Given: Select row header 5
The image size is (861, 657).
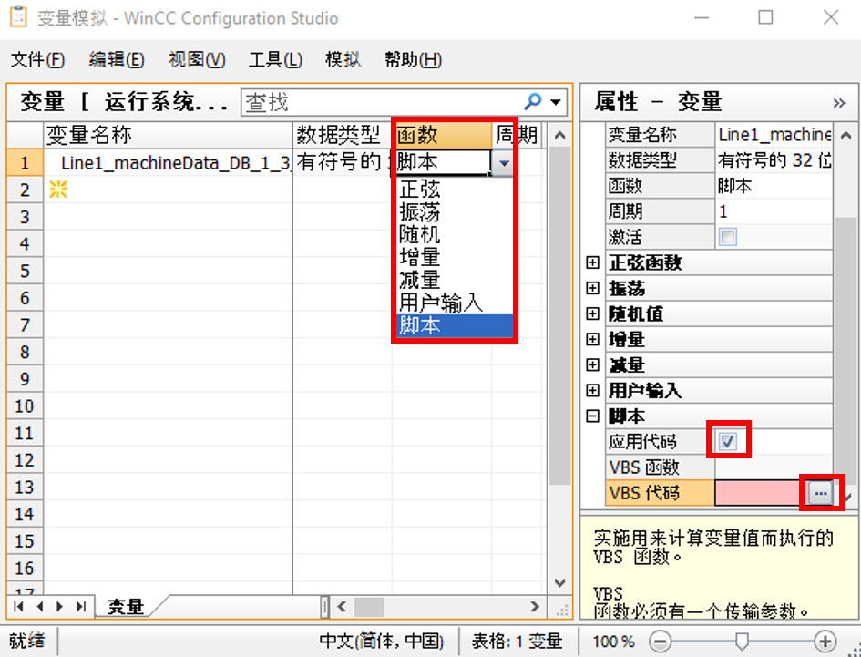Looking at the screenshot, I should click(25, 271).
